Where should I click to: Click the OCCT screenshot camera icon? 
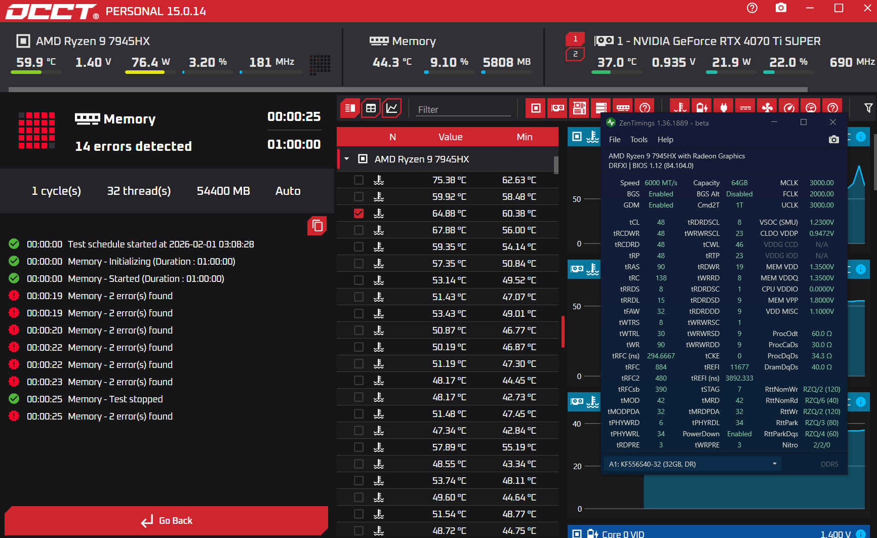tap(781, 8)
